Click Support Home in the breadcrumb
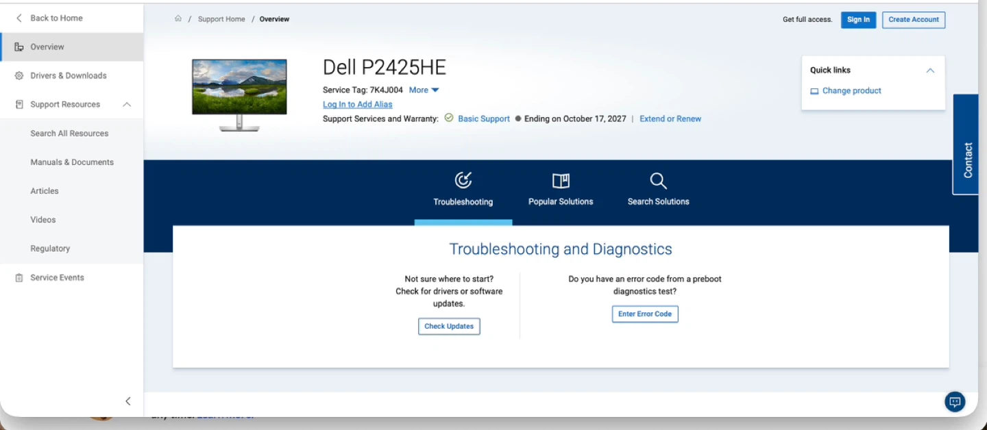Screen dimensions: 987x430 click(221, 19)
